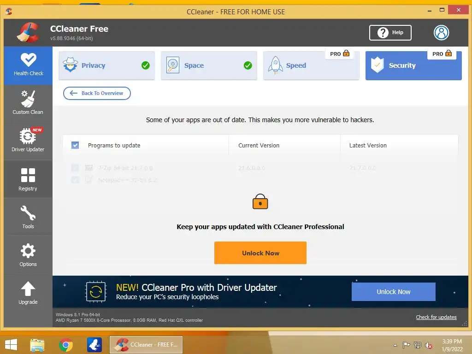
Task: Click the Windows 8.1 Pro 64-bit system info
Action: (x=78, y=314)
